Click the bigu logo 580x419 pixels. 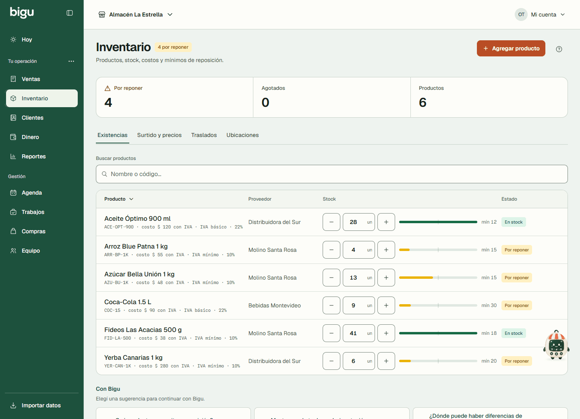(x=22, y=12)
